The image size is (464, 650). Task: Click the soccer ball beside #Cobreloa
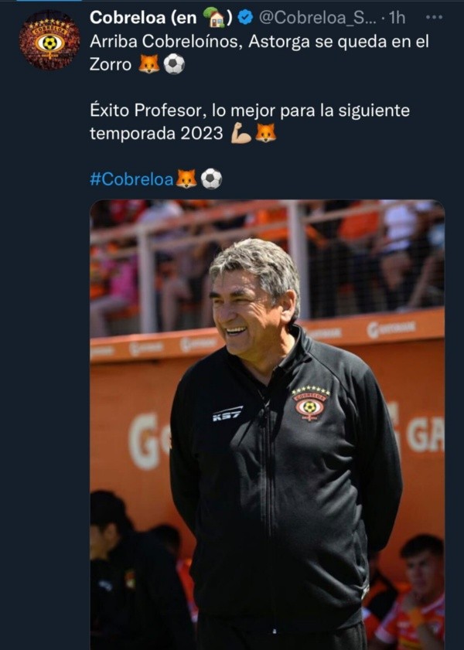click(211, 179)
